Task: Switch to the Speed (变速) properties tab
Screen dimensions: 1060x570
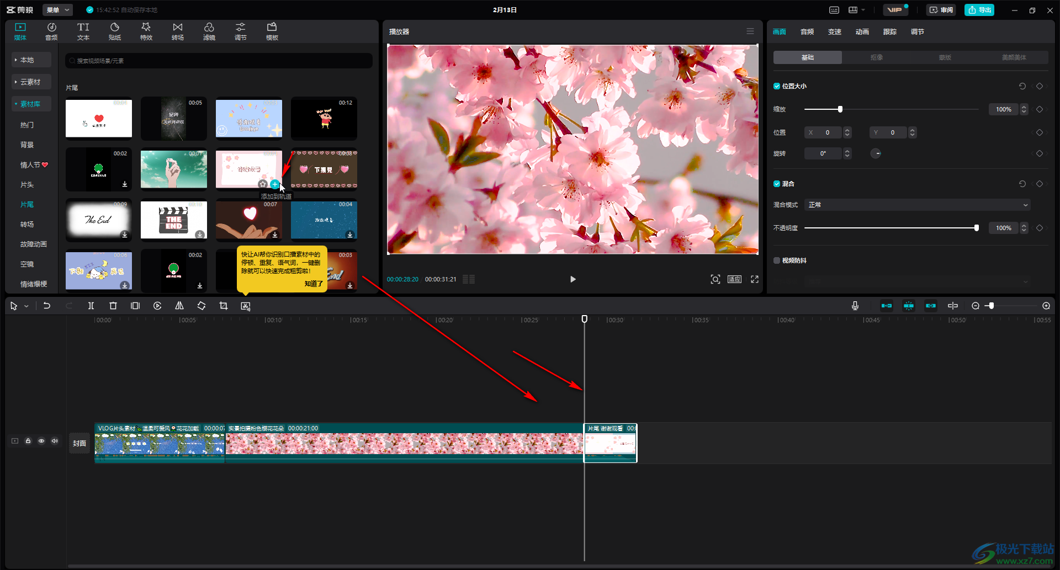Action: [835, 32]
